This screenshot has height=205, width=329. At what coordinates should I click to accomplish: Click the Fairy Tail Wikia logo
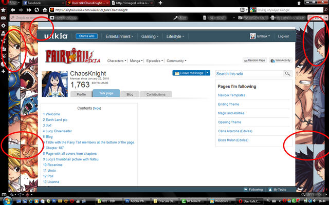pyautogui.click(x=72, y=56)
